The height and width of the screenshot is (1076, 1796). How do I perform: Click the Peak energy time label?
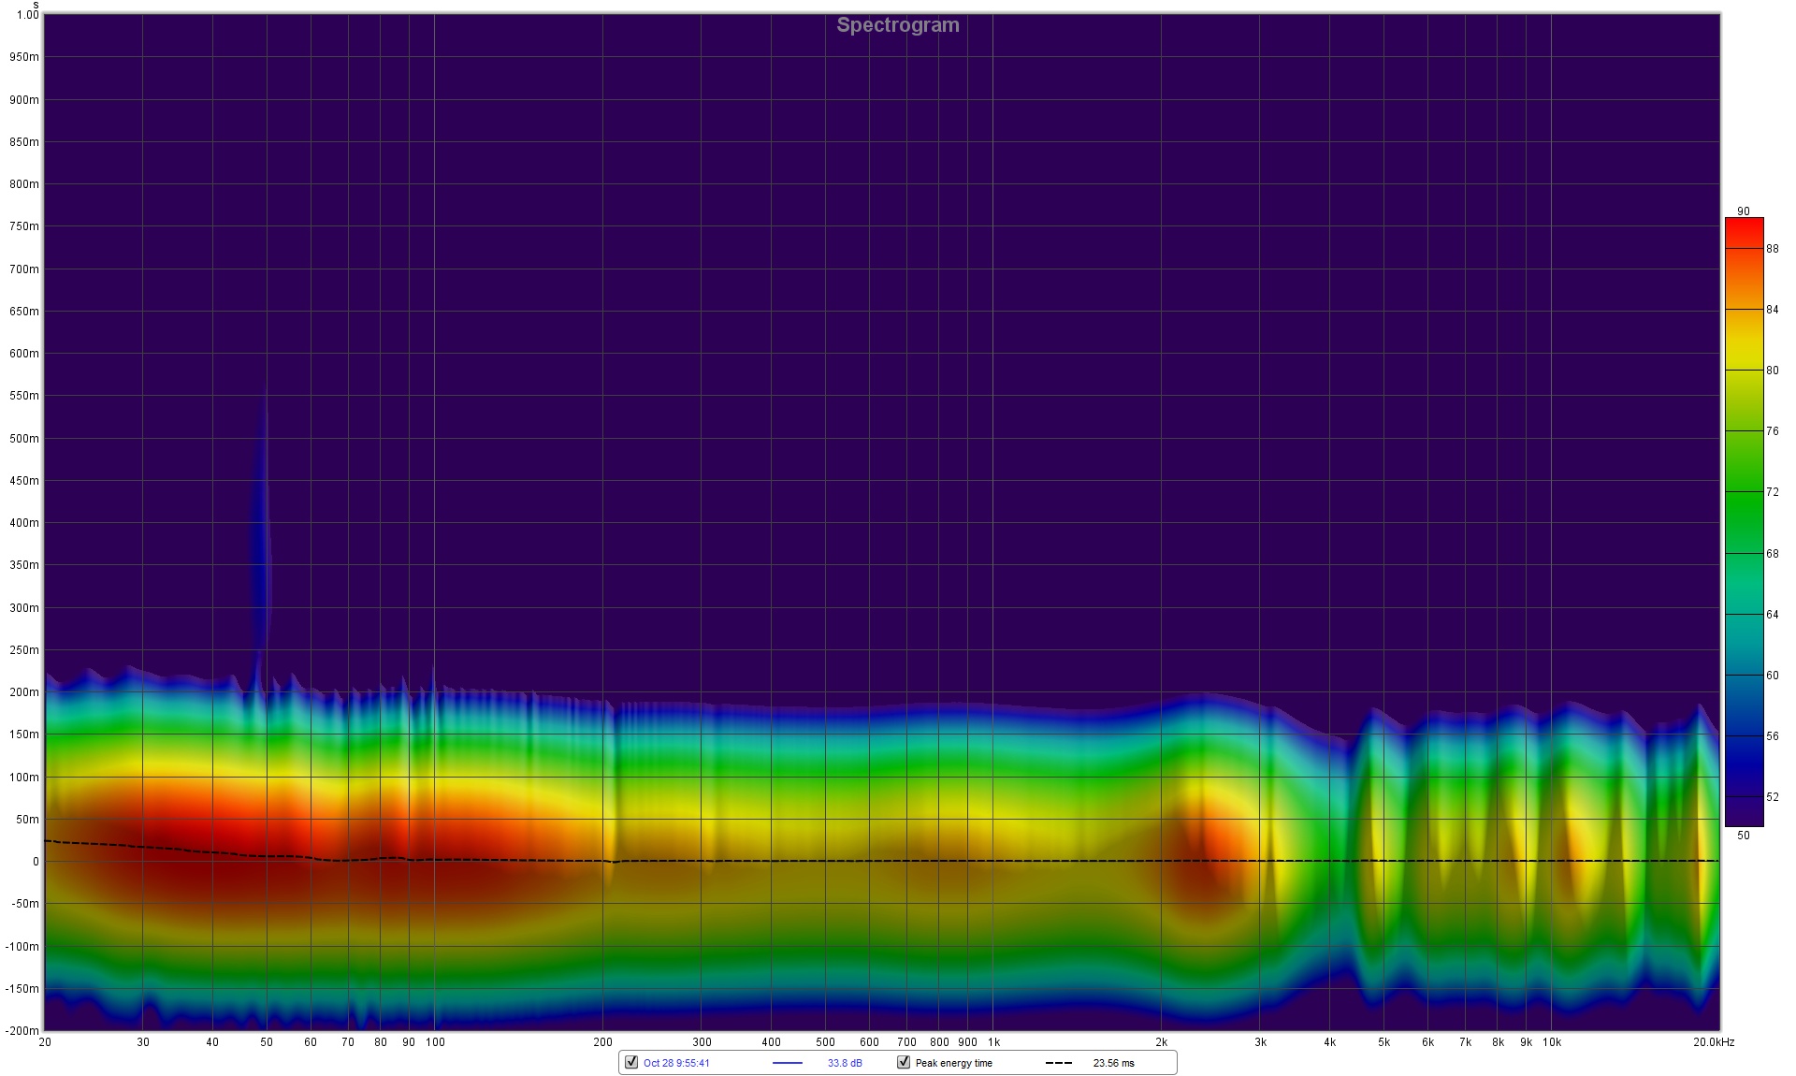[953, 1063]
